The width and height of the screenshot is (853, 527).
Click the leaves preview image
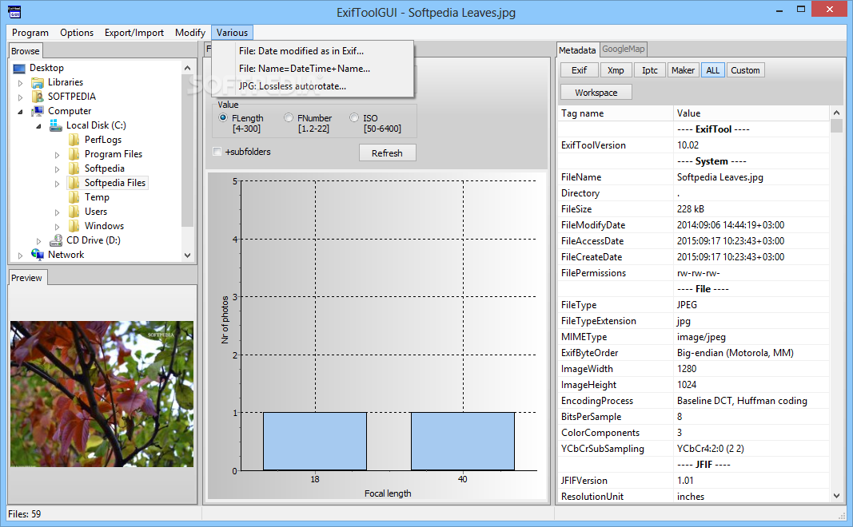click(102, 394)
